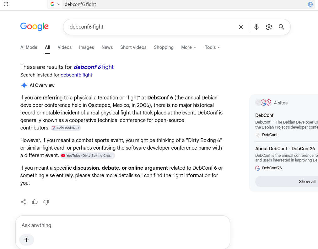Click the 'AI Overview' heading text

[x=42, y=85]
